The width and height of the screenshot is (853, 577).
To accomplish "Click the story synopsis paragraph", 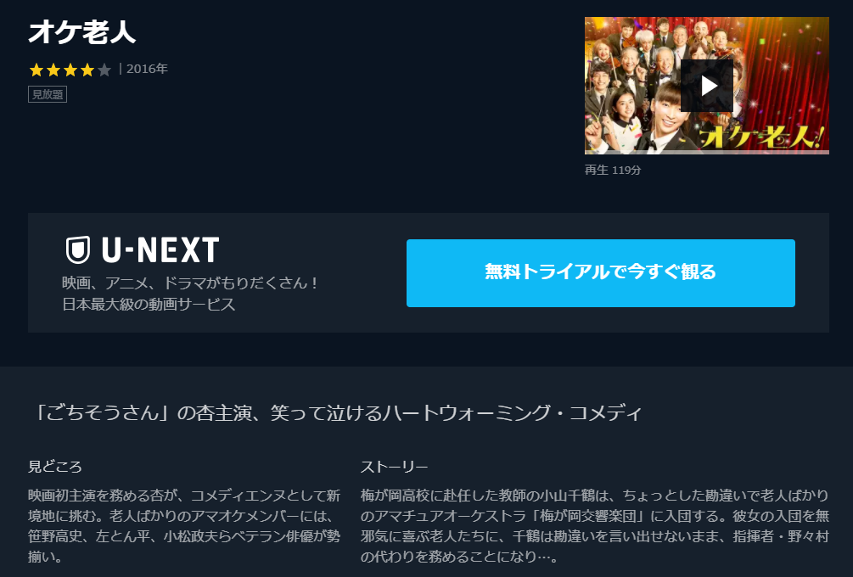I will pos(595,526).
